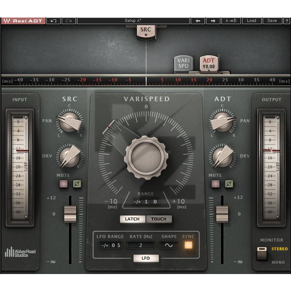Toggle the LFO SYNC light button

click(x=188, y=245)
